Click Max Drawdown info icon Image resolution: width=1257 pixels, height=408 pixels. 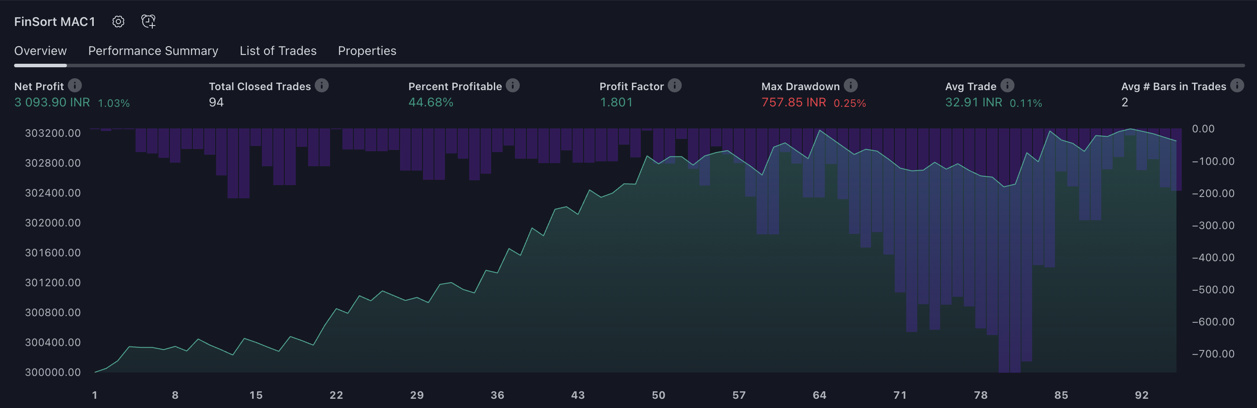click(850, 85)
